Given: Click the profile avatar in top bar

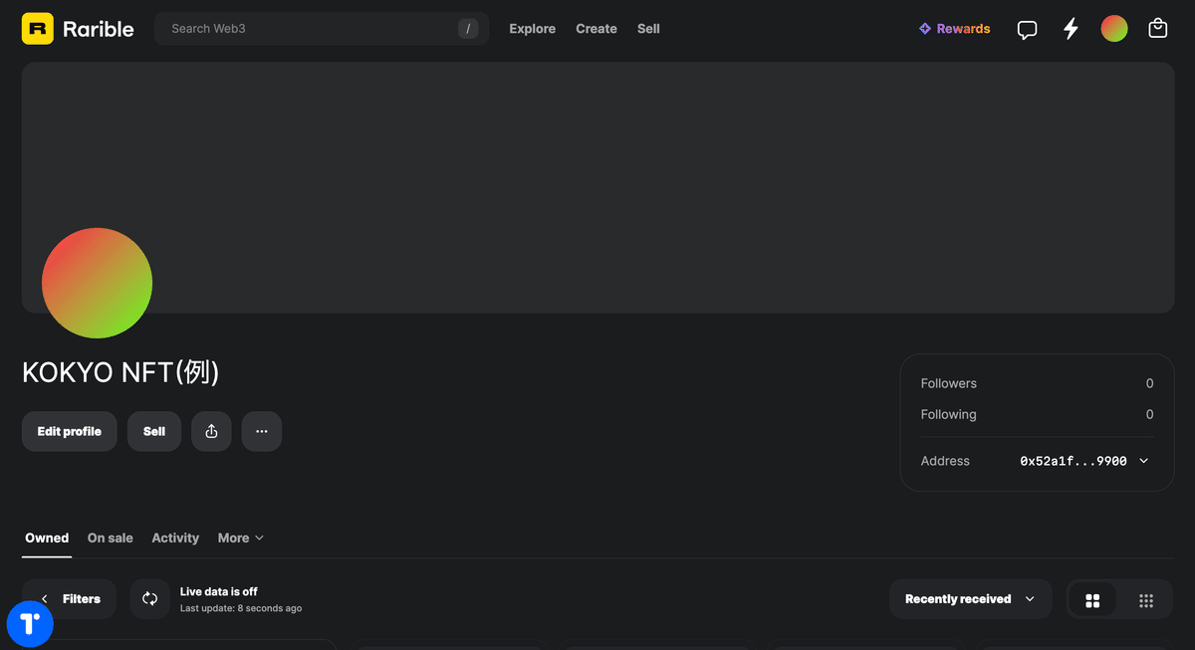Looking at the screenshot, I should [x=1114, y=29].
